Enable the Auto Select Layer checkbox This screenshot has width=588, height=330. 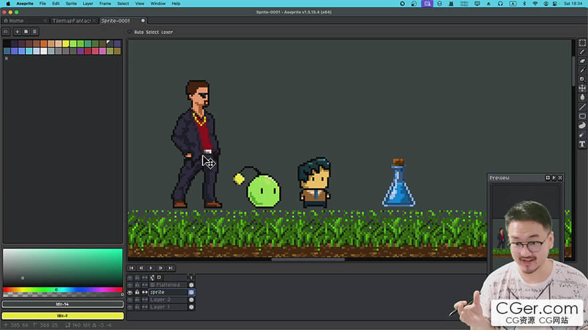pos(130,32)
